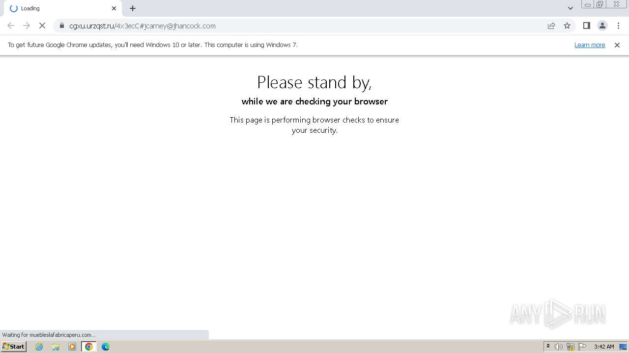Image resolution: width=629 pixels, height=353 pixels.
Task: Click 'while we are checking your browser'
Action: 314,101
